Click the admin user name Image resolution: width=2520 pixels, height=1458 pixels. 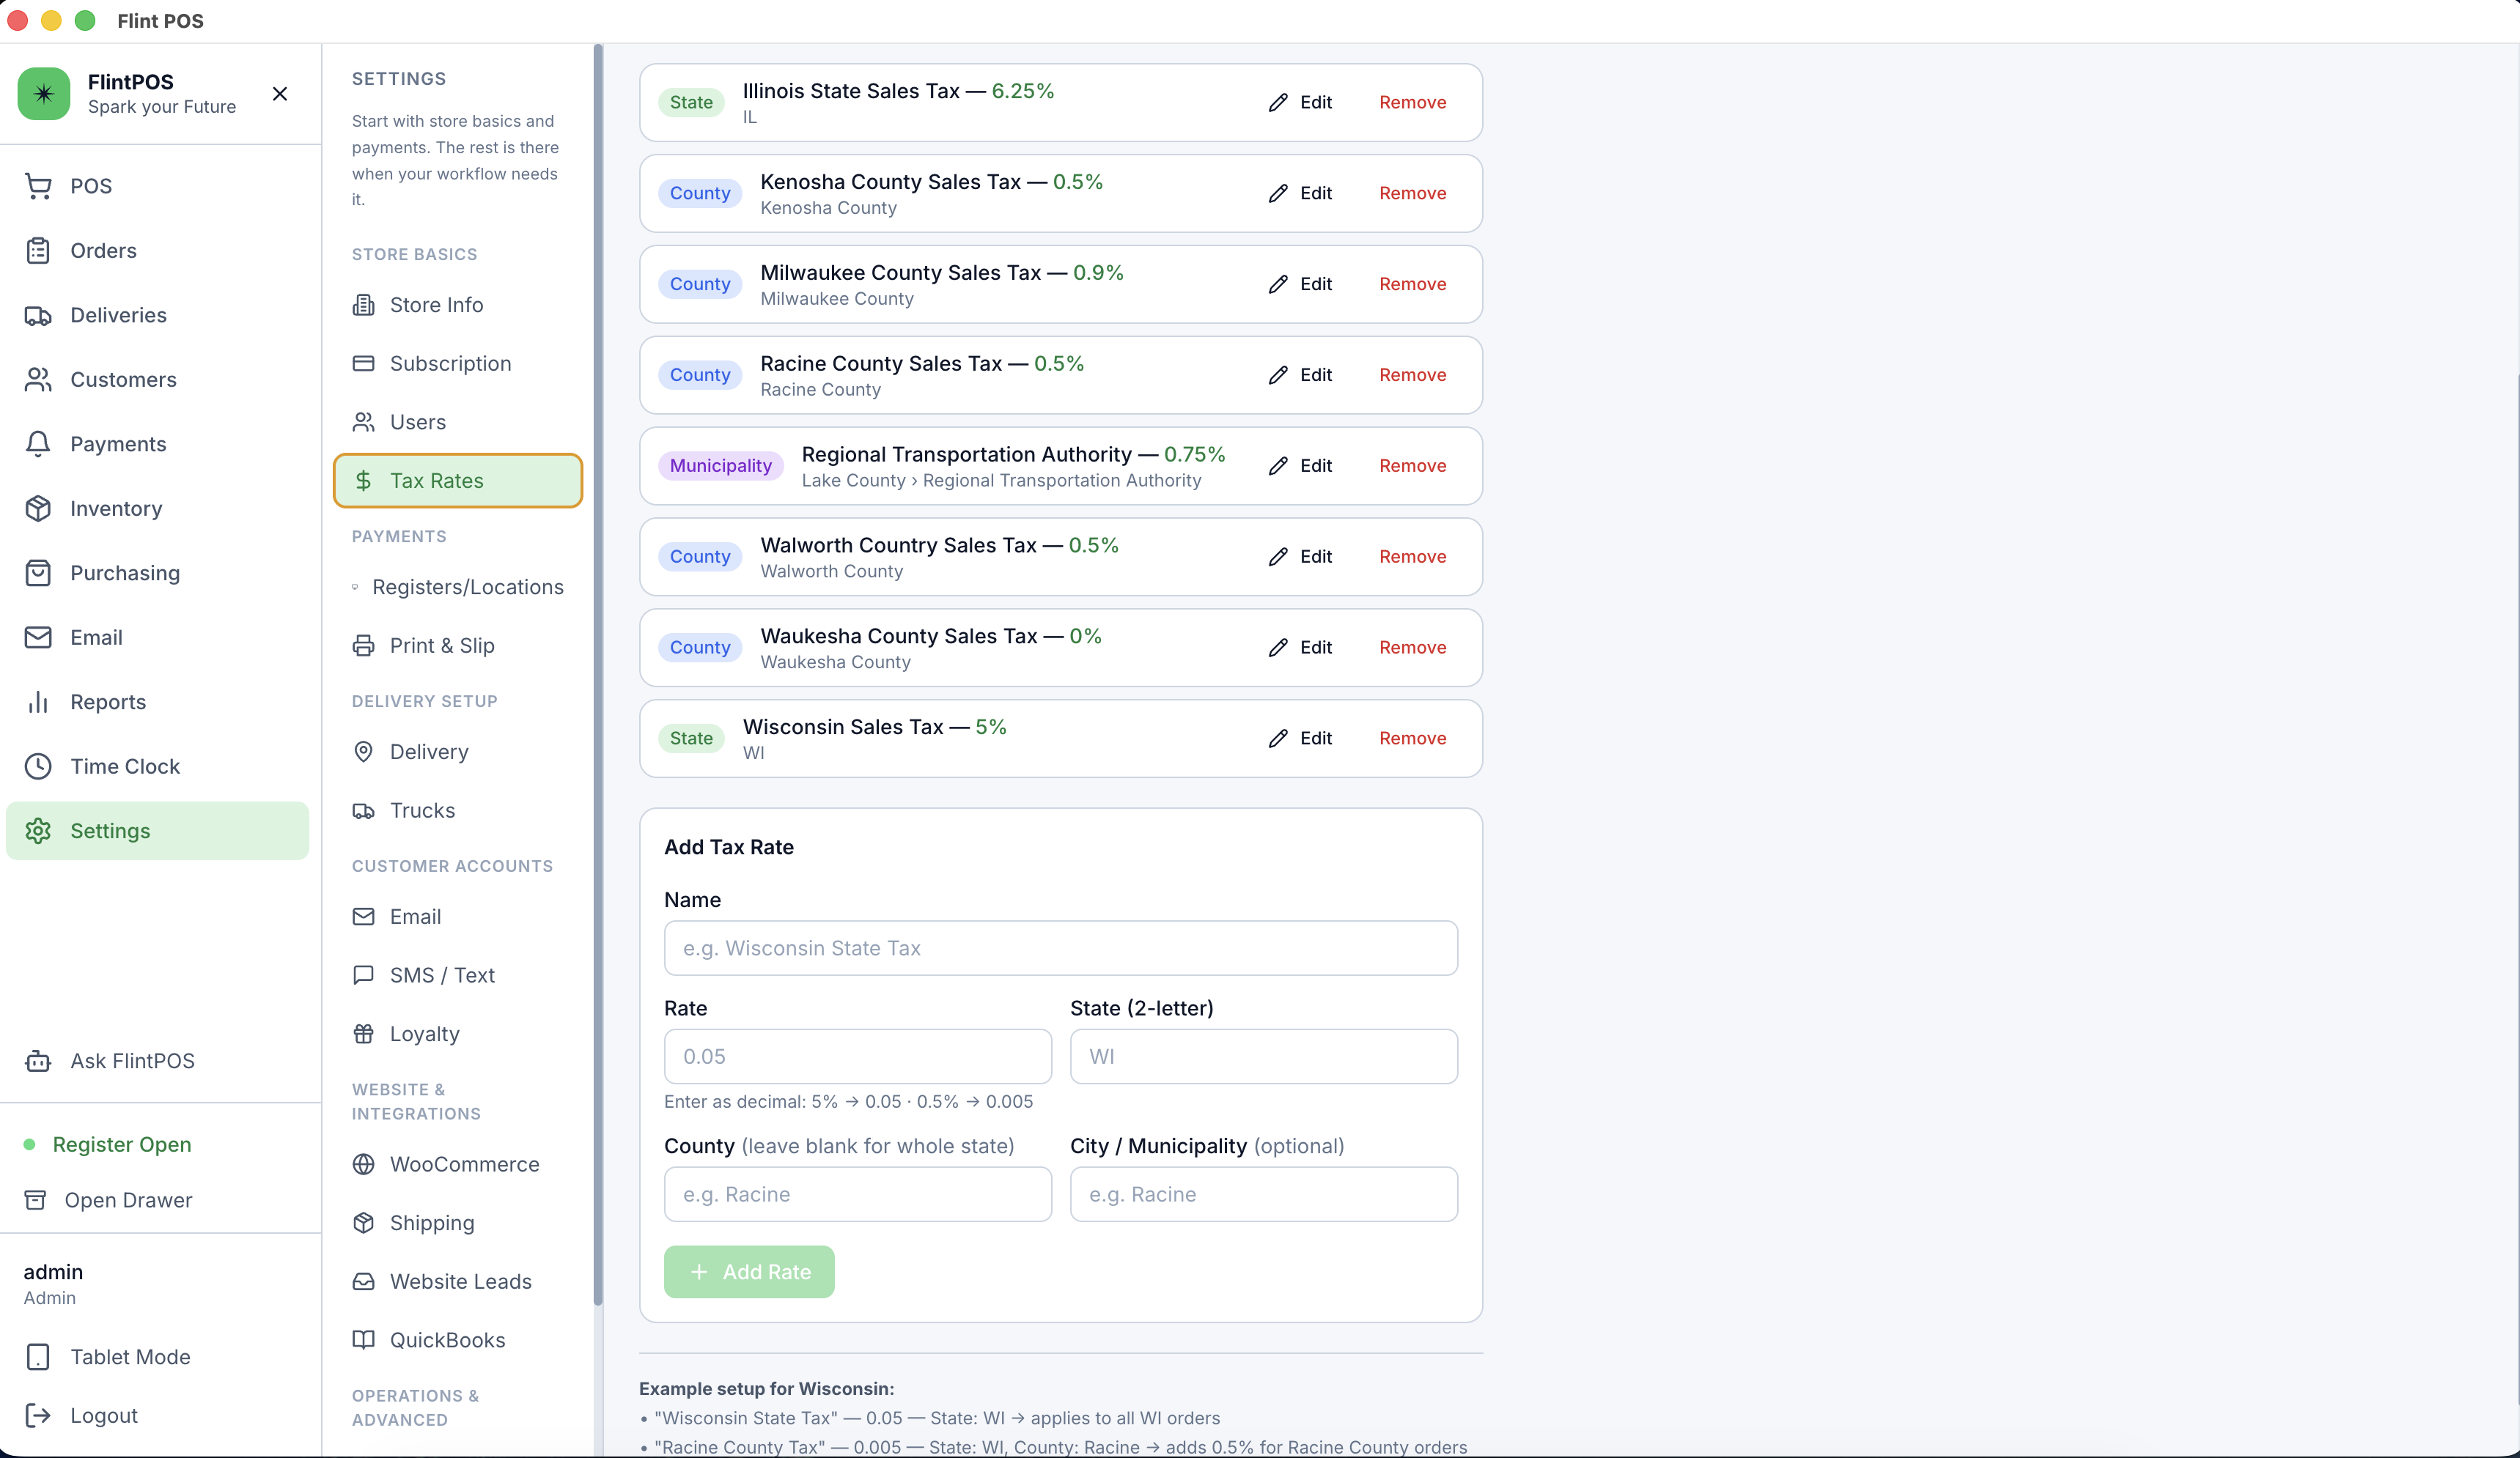point(53,1271)
